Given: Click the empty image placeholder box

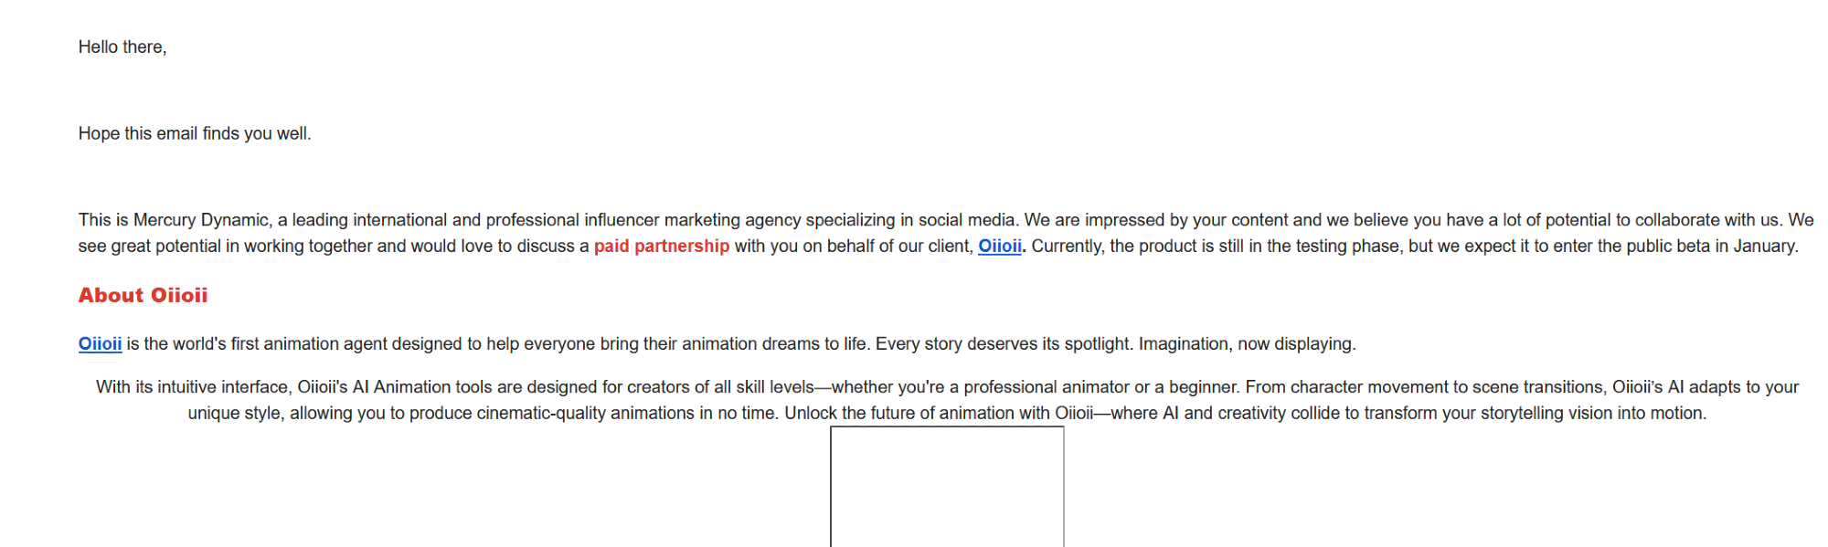Looking at the screenshot, I should click(947, 486).
